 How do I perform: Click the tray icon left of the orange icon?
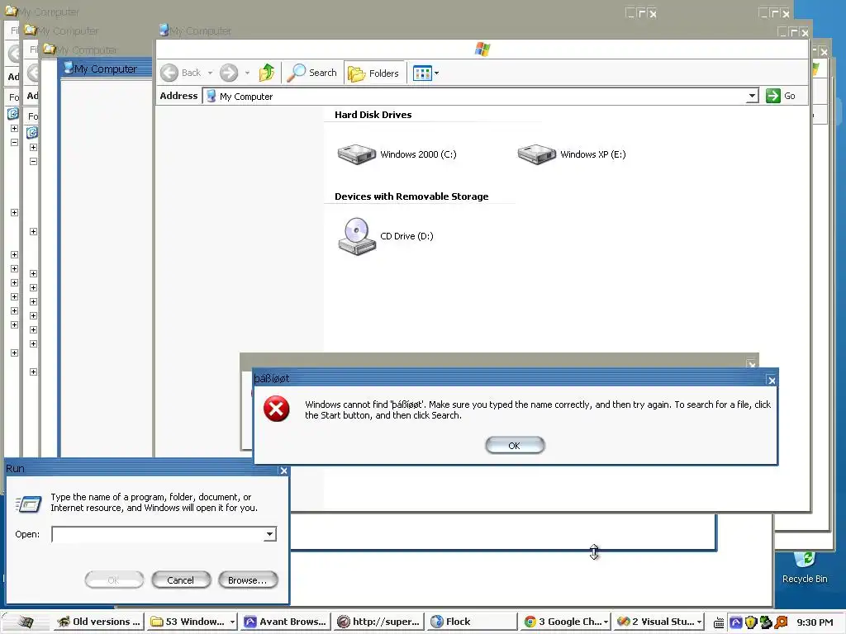(x=766, y=622)
